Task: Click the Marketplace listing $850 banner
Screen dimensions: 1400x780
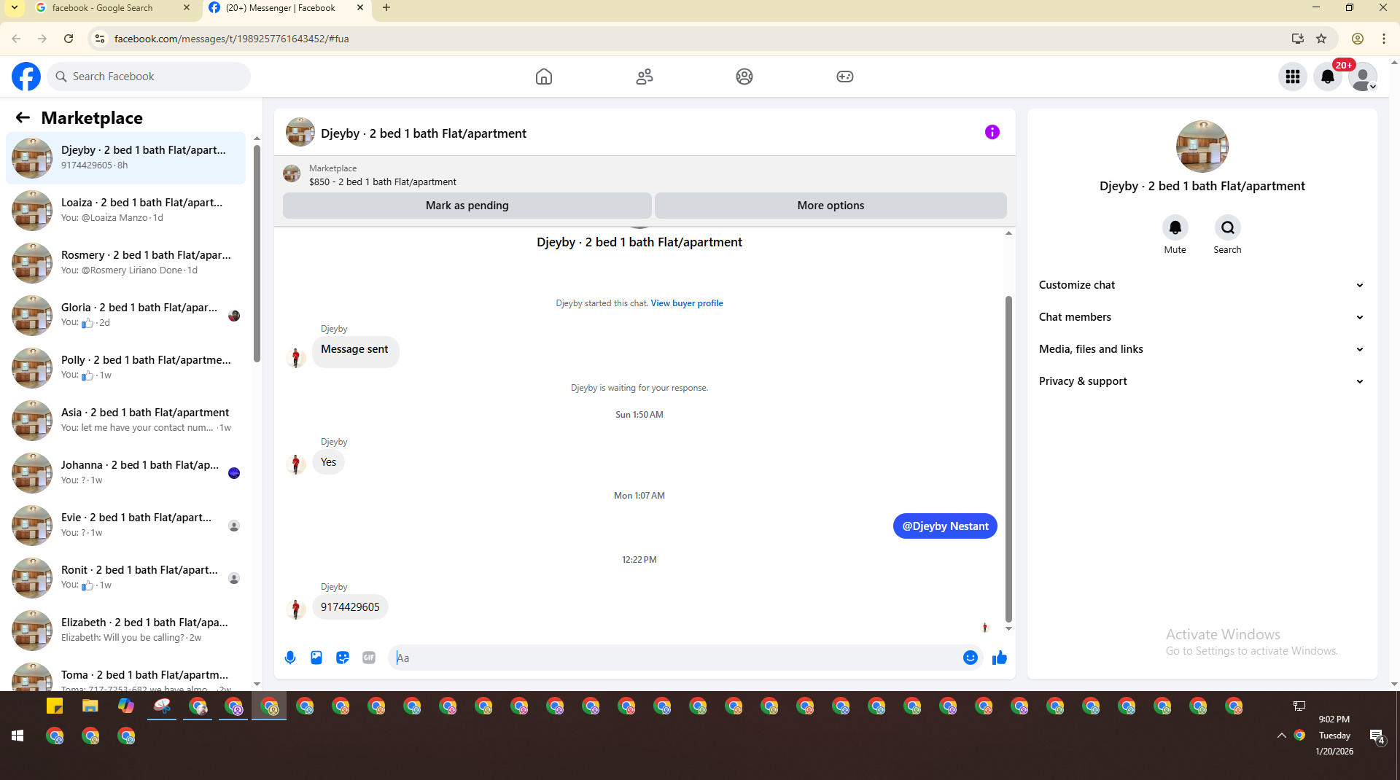Action: pyautogui.click(x=645, y=175)
